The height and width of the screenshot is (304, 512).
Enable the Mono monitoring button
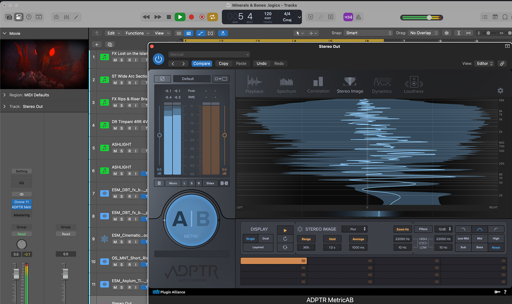point(173,183)
